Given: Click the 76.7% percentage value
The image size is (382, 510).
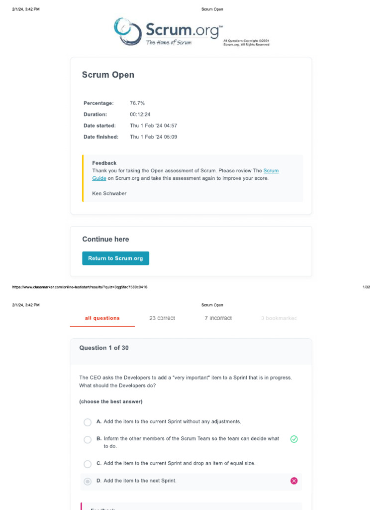Looking at the screenshot, I should click(x=137, y=103).
